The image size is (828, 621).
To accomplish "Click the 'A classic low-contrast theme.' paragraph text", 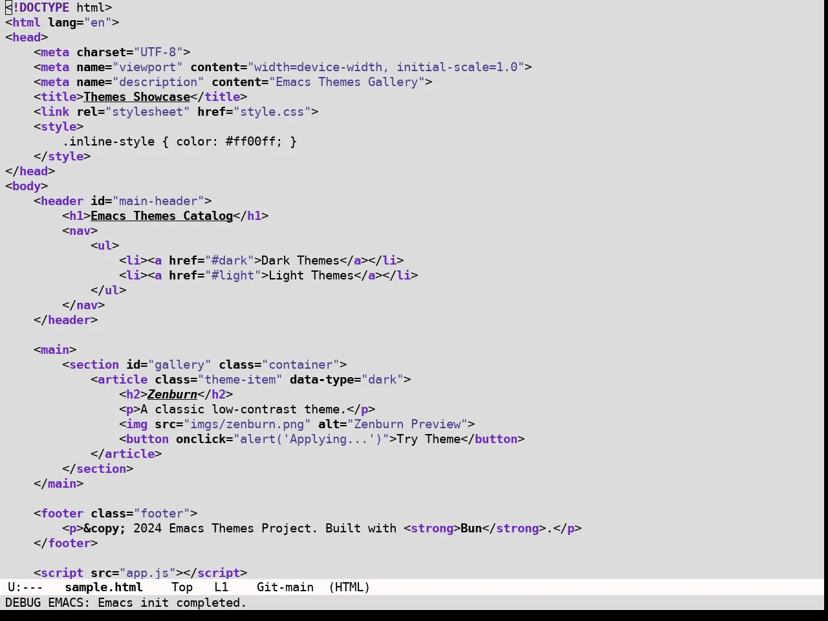I will [x=243, y=409].
